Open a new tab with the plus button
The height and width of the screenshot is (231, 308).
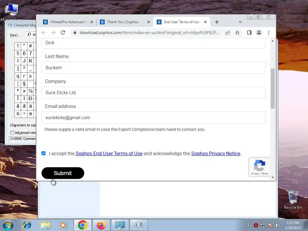click(x=217, y=22)
